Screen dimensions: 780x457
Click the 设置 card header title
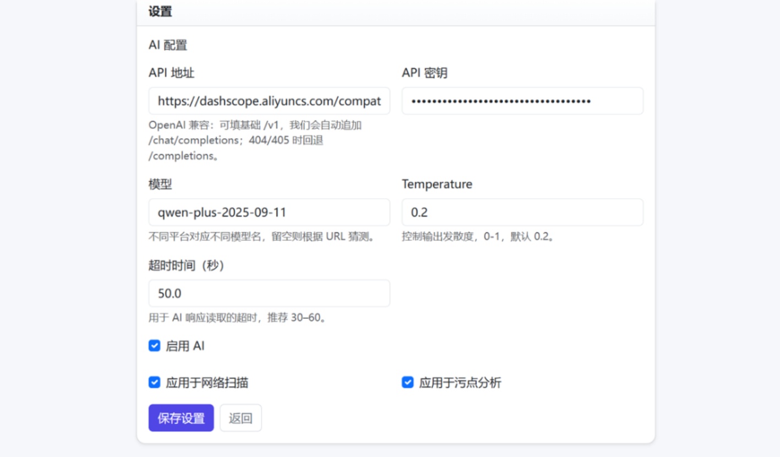[160, 12]
